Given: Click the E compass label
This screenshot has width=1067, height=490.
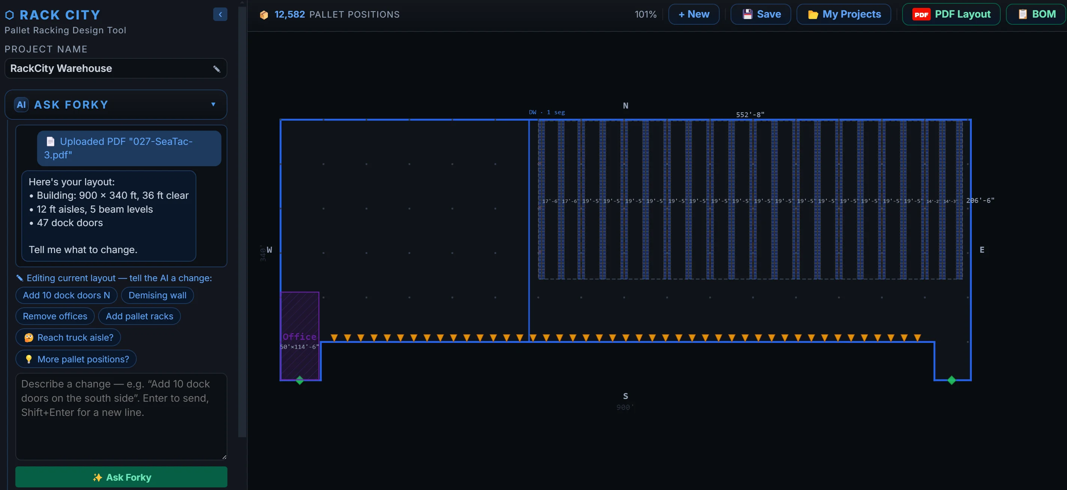Looking at the screenshot, I should [x=982, y=250].
